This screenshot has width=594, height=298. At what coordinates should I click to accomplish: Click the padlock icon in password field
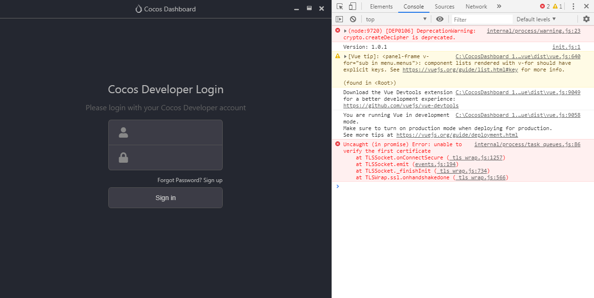tap(123, 158)
